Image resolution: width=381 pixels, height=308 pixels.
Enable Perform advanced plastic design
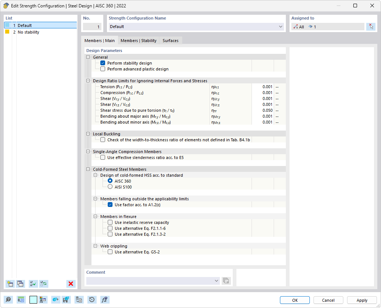tap(103, 69)
